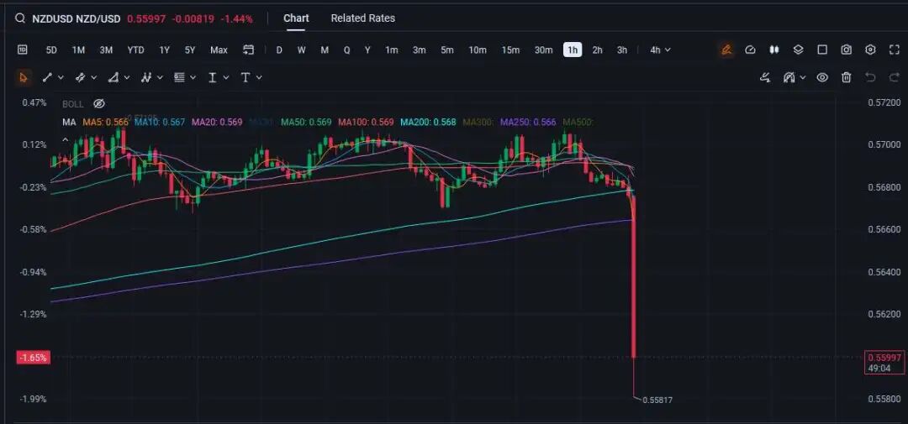The width and height of the screenshot is (908, 424).
Task: Select the cursor pointer drawing tool
Action: tap(24, 77)
